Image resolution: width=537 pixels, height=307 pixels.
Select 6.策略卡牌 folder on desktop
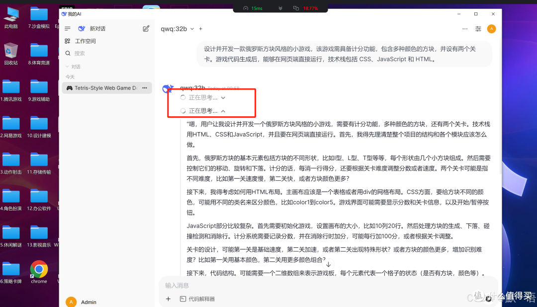11,273
